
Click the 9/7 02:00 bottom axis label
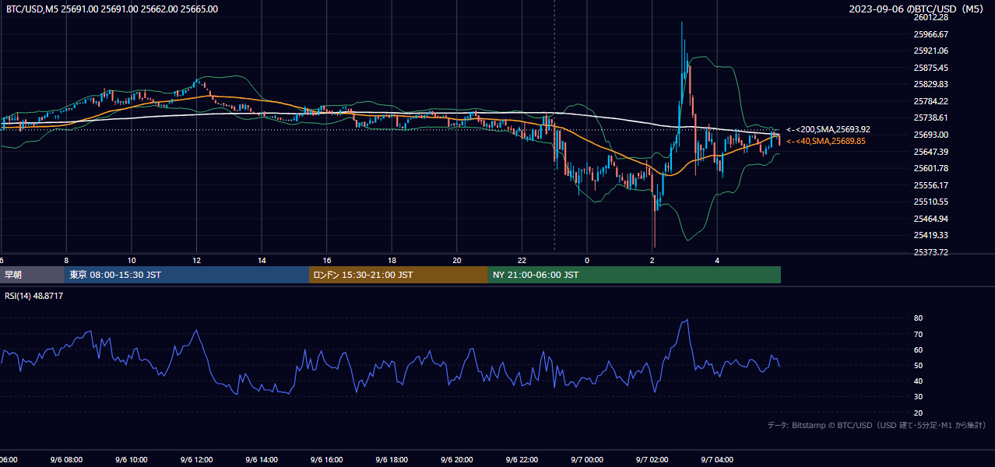tap(652, 460)
